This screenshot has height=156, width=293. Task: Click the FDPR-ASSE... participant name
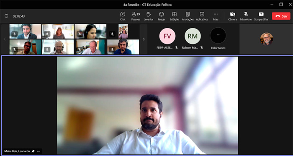pyautogui.click(x=164, y=48)
